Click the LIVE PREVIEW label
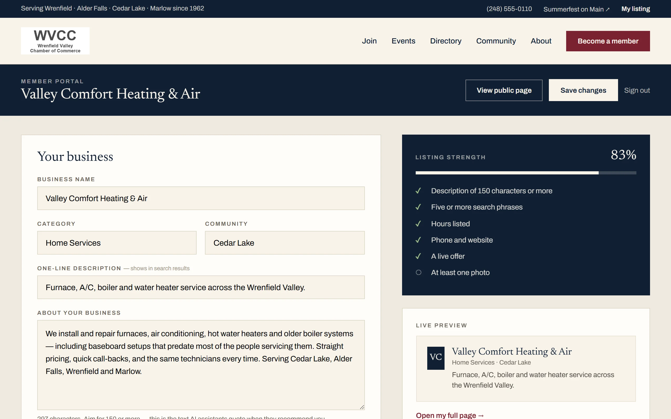Viewport: 671px width, 419px height. (441, 325)
